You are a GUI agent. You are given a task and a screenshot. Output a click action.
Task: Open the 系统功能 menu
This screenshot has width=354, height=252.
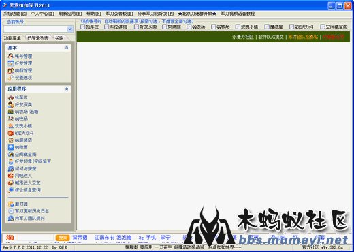(15, 14)
